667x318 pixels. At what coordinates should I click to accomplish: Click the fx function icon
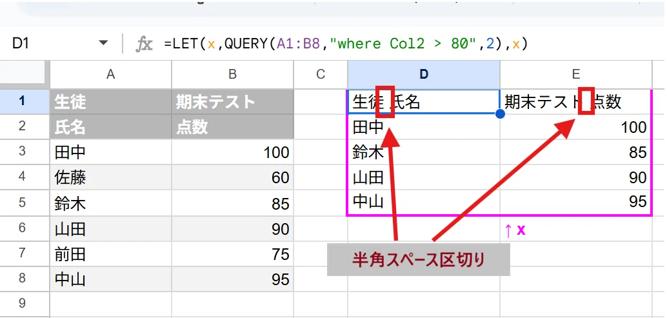point(144,44)
